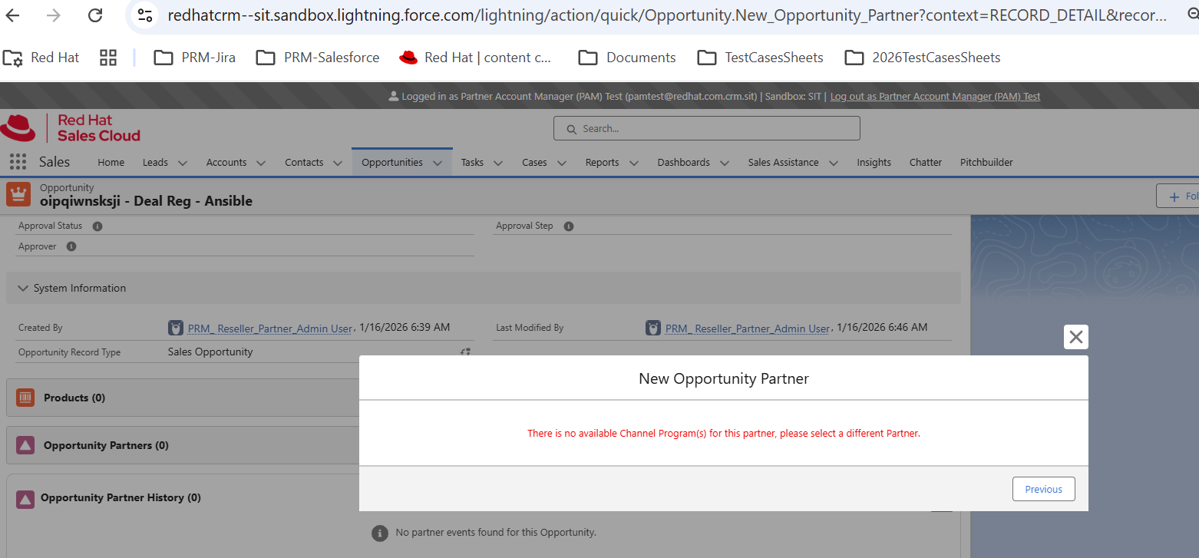Viewport: 1199px width, 558px height.
Task: Expand the Sales Assistance dropdown arrow
Action: 834,163
